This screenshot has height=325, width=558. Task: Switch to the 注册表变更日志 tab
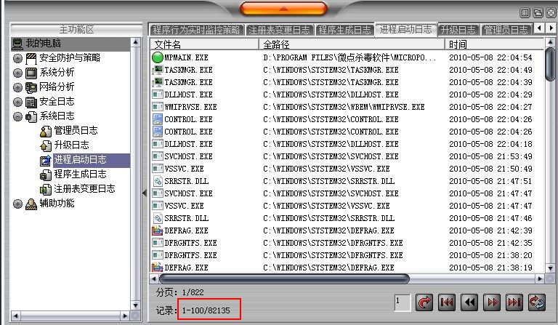(x=279, y=30)
